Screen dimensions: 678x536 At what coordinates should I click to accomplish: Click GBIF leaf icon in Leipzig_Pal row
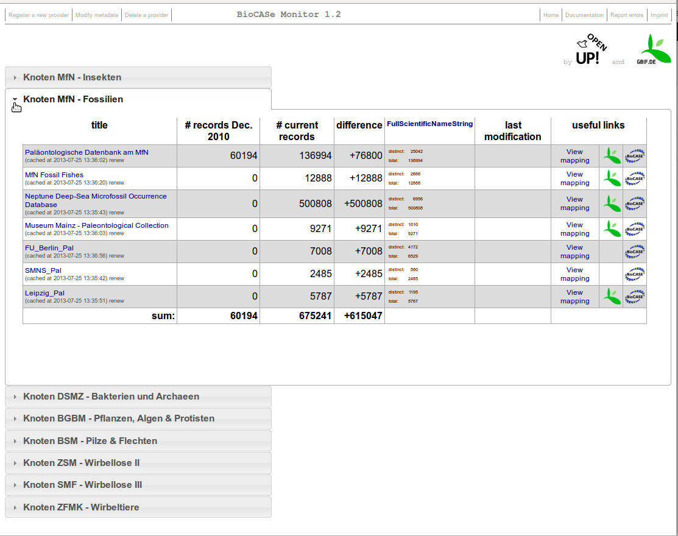(x=612, y=297)
